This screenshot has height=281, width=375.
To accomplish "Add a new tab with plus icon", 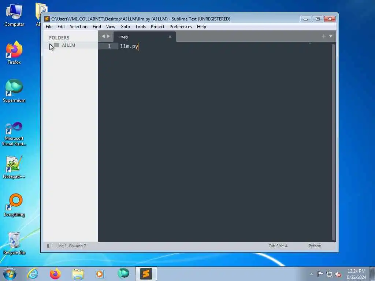I will (x=324, y=36).
